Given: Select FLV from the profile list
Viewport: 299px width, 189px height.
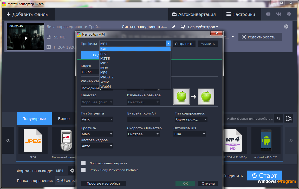Looking at the screenshot, I should point(135,54).
